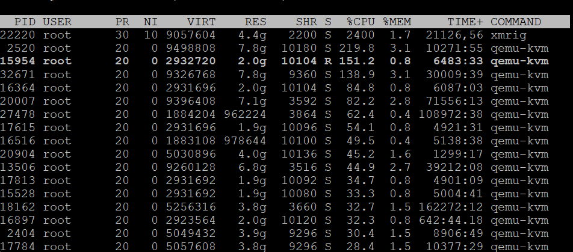This screenshot has height=252, width=573.
Task: Select the bold PID 15954 entry
Action: (x=19, y=61)
